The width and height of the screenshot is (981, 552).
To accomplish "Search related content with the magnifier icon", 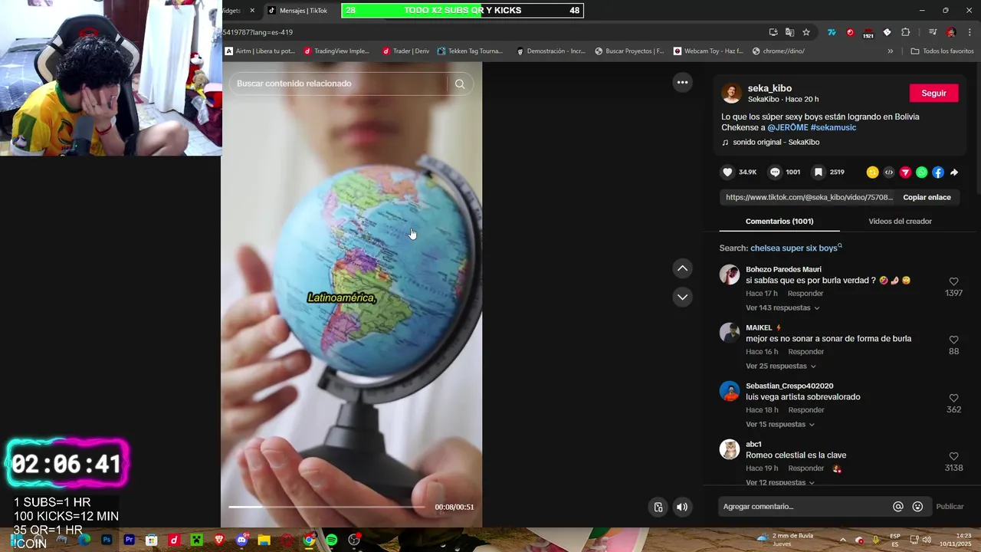I will click(x=460, y=84).
